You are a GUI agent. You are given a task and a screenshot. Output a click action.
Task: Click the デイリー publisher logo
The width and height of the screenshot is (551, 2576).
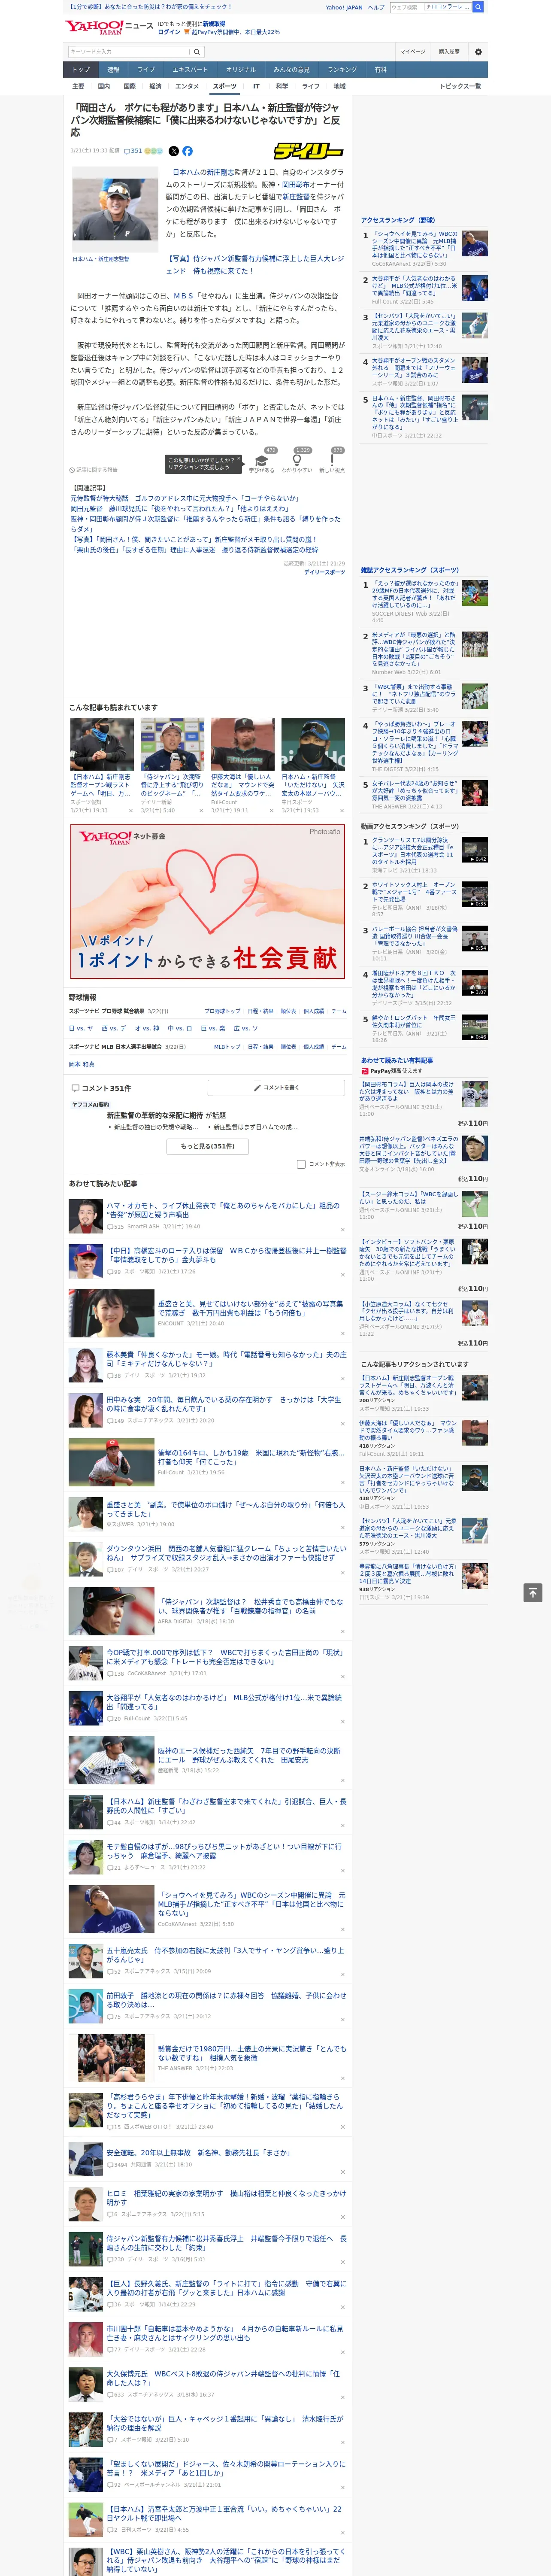[x=308, y=151]
